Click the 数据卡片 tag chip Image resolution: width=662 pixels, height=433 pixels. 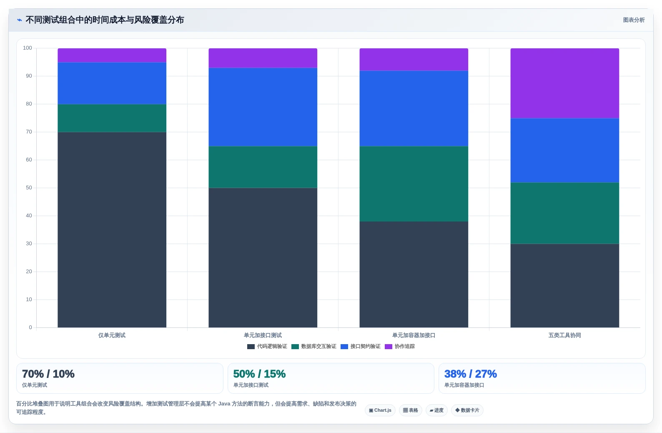467,410
